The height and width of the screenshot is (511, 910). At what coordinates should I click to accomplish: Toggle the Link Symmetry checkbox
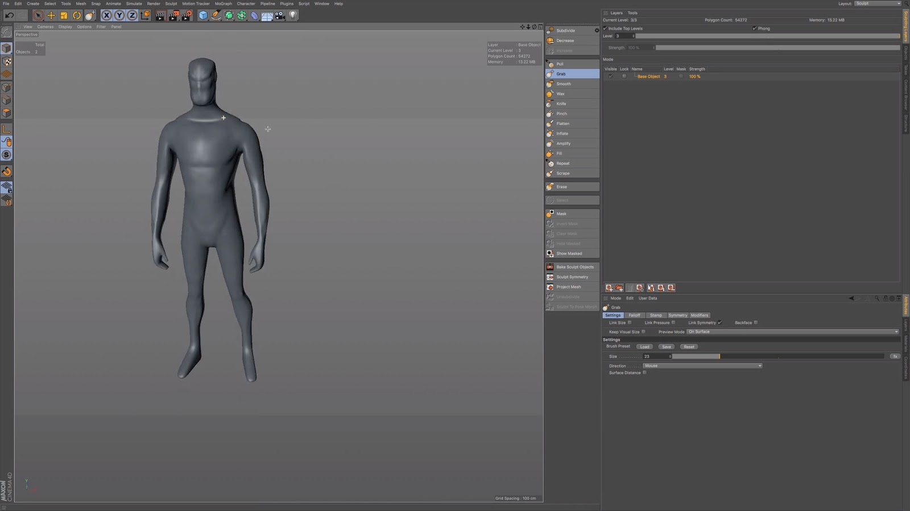coord(721,322)
